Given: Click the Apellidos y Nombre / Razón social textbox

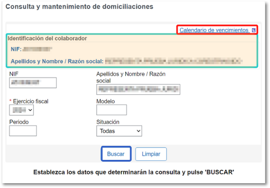Looking at the screenshot, I should [x=138, y=89].
